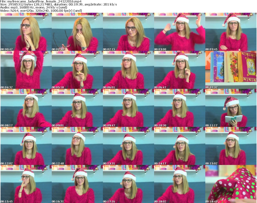This screenshot has width=257, height=203.
Task: Click the frame at 00:03:00
Action: [180, 32]
